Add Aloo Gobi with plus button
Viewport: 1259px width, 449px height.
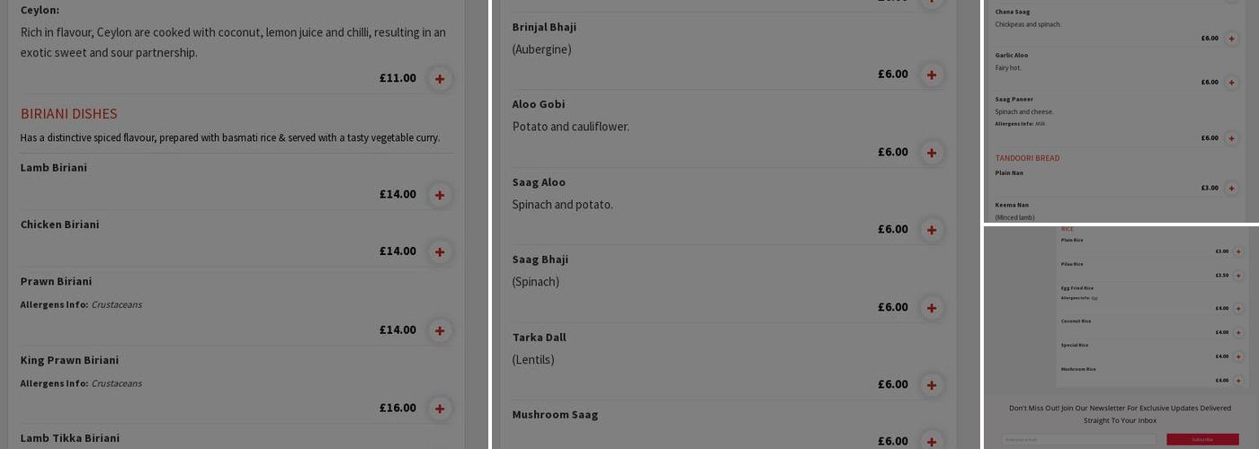(x=932, y=153)
